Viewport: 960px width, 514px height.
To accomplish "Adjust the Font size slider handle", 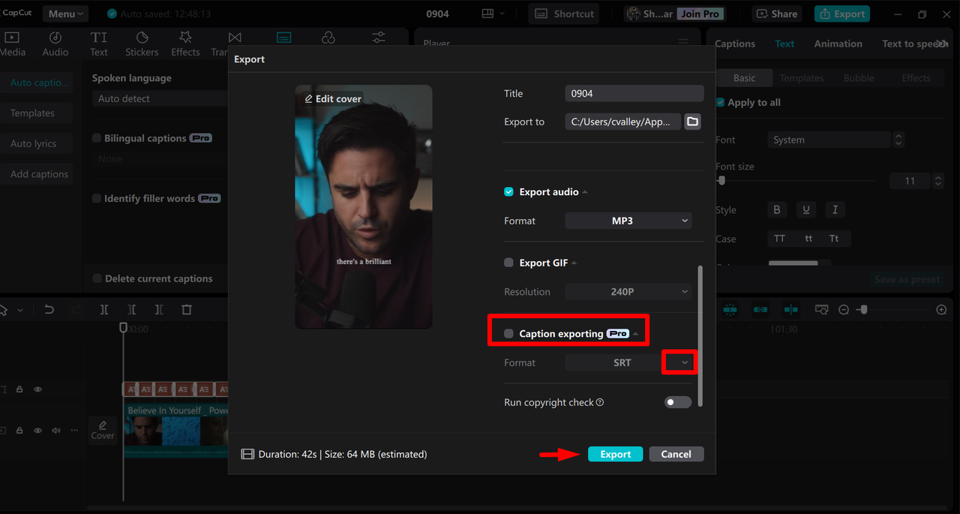I will (721, 180).
